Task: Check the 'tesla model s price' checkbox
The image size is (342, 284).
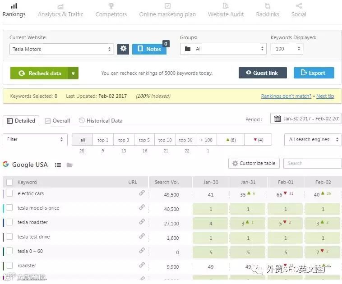Action: pyautogui.click(x=9, y=207)
